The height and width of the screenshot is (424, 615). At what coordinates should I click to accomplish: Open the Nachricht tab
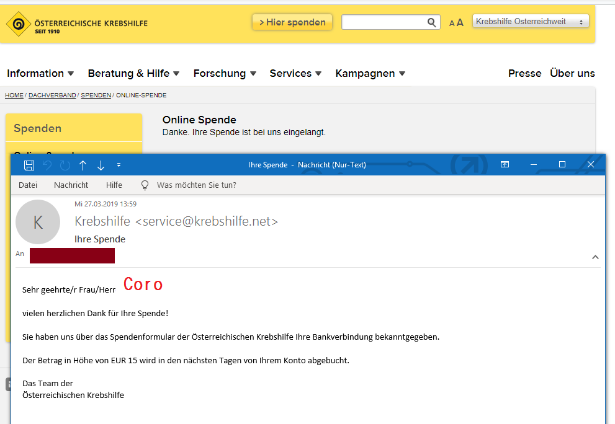[x=71, y=185]
